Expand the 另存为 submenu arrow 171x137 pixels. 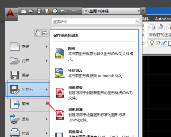47,89
